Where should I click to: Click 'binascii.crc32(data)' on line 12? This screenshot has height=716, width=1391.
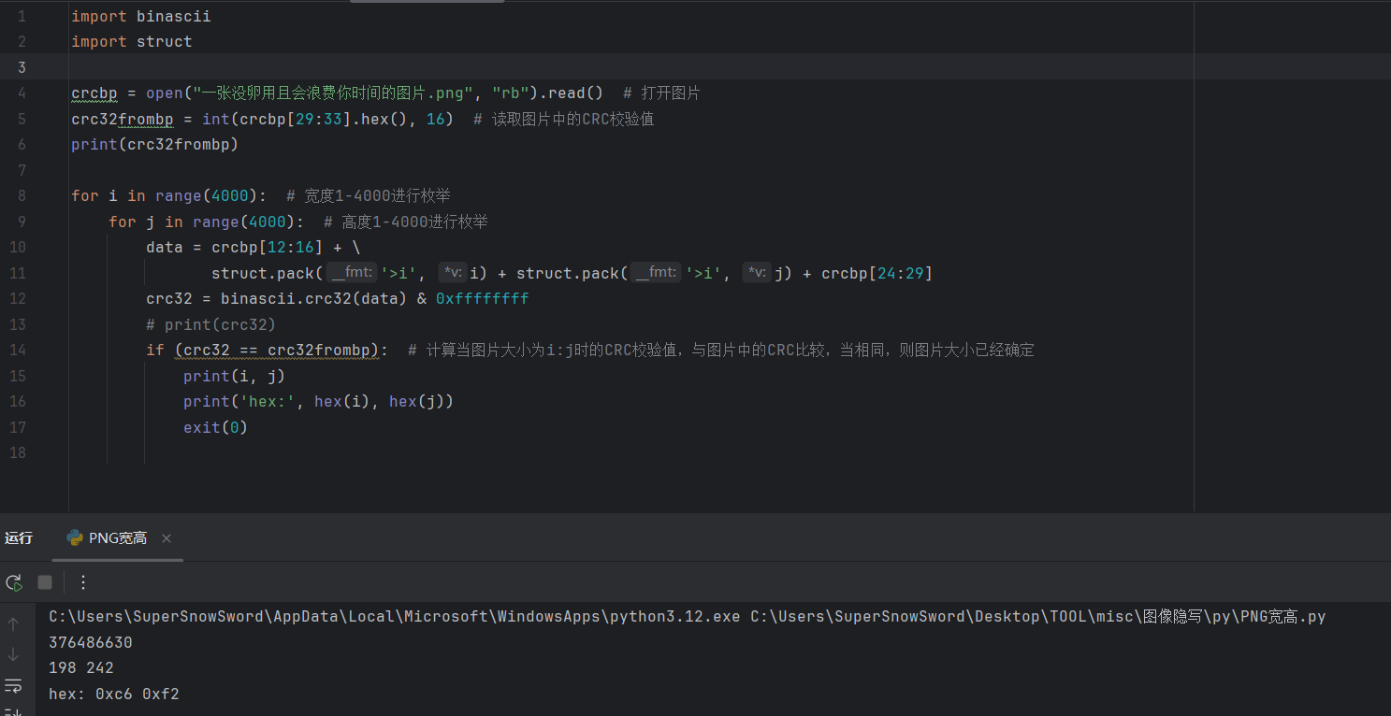[314, 298]
